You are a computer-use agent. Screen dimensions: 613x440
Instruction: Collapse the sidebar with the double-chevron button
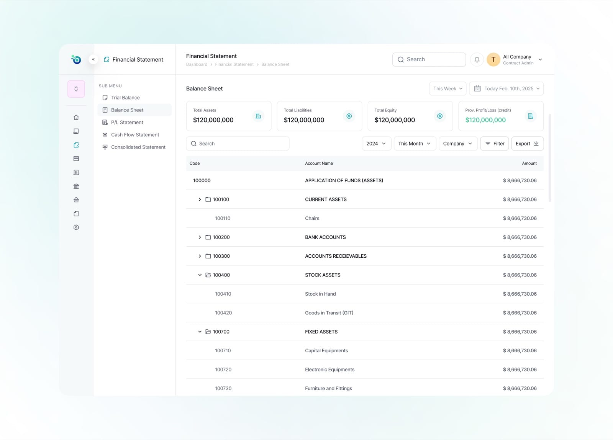click(x=93, y=59)
